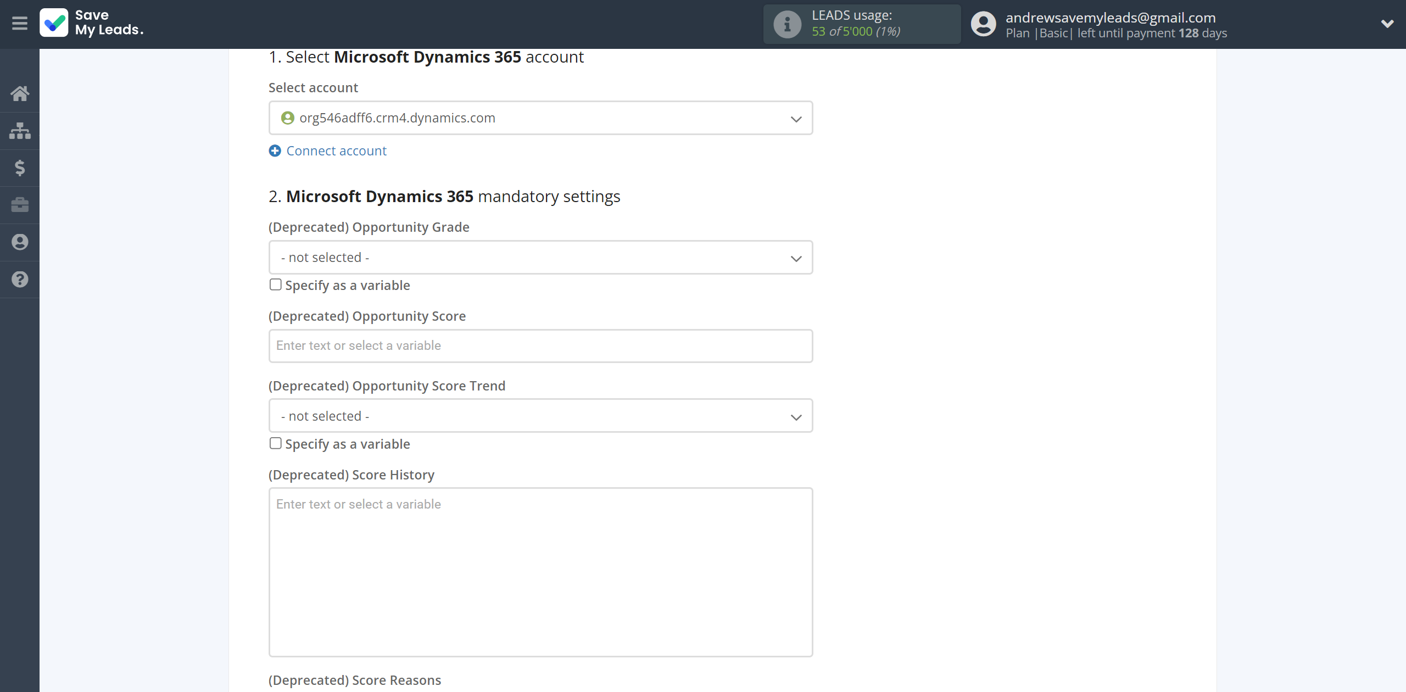
Task: Open the Opportunity Grade dropdown
Action: (540, 257)
